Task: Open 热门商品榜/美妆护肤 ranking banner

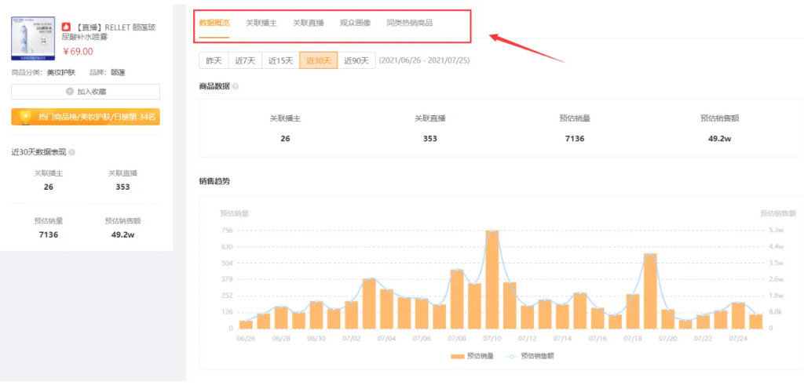Action: (86, 117)
